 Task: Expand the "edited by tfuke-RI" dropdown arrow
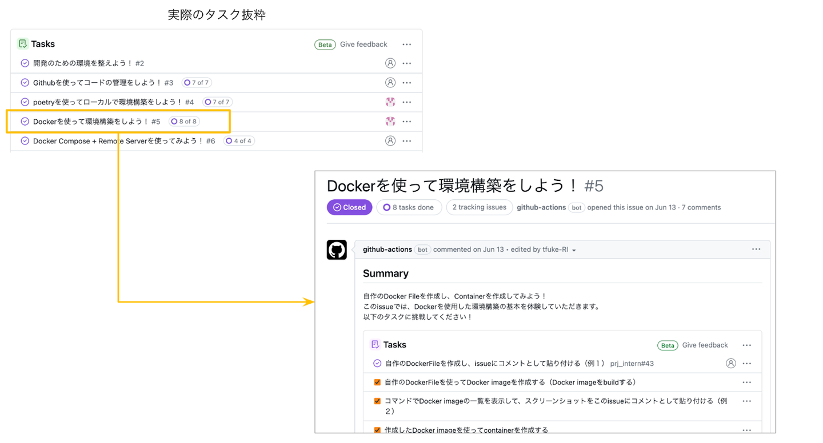[x=574, y=250]
